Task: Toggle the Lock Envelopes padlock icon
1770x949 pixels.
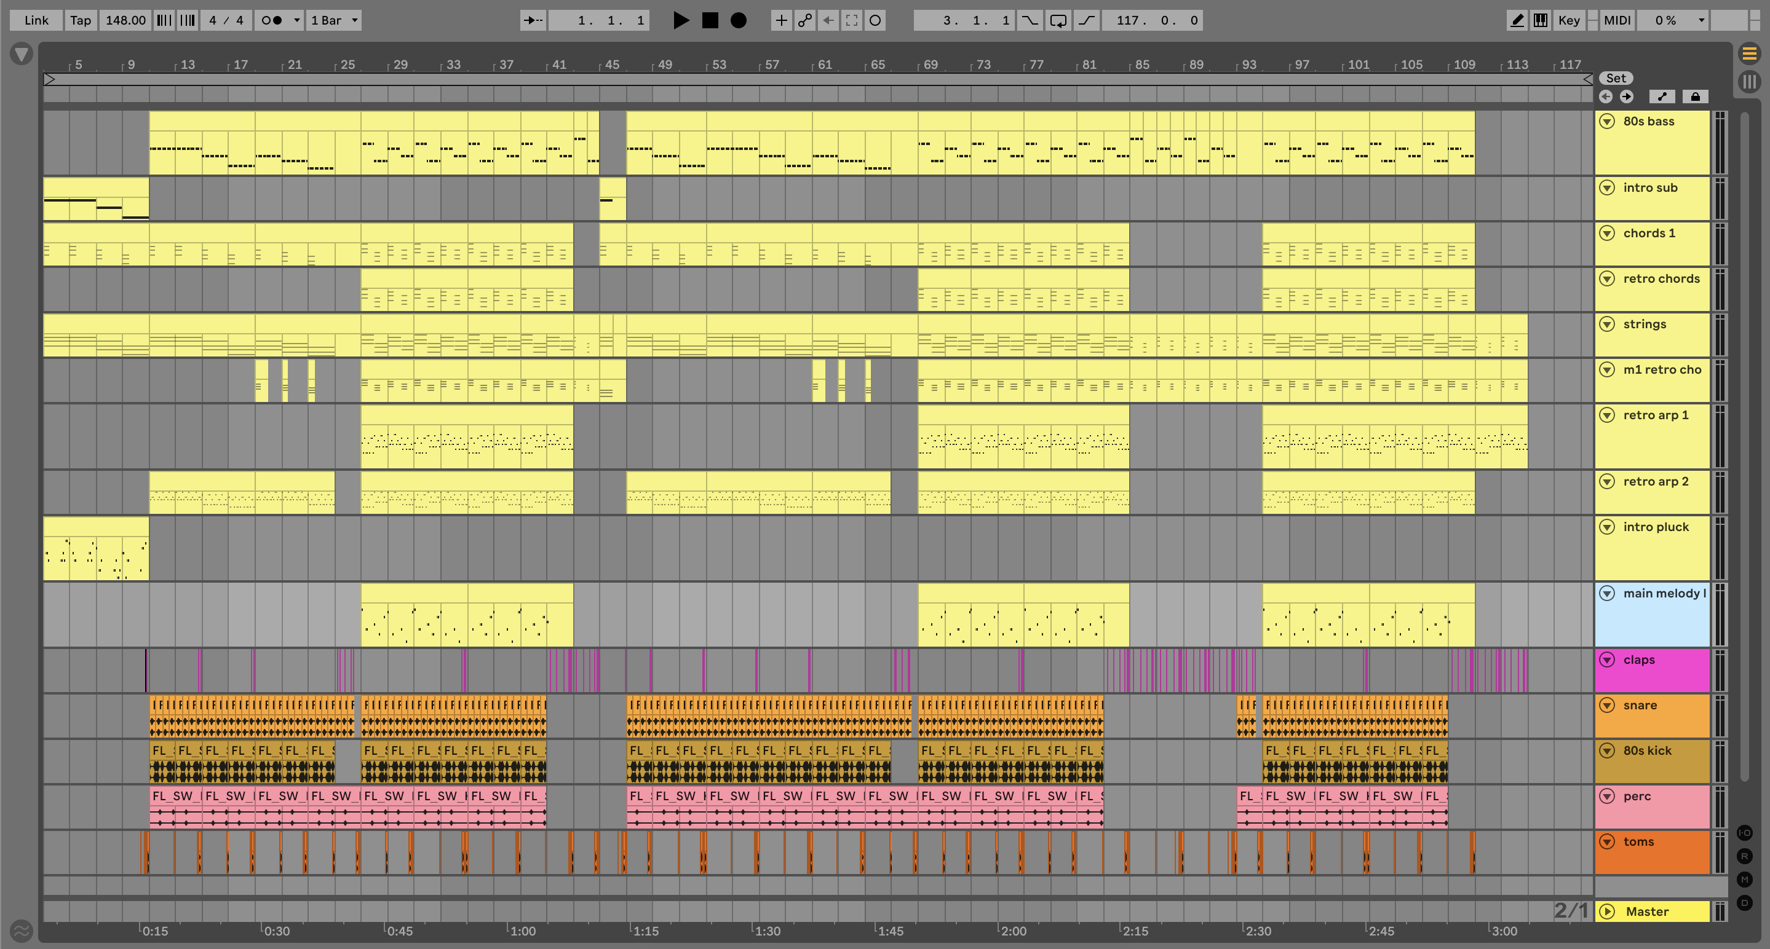Action: coord(1694,97)
